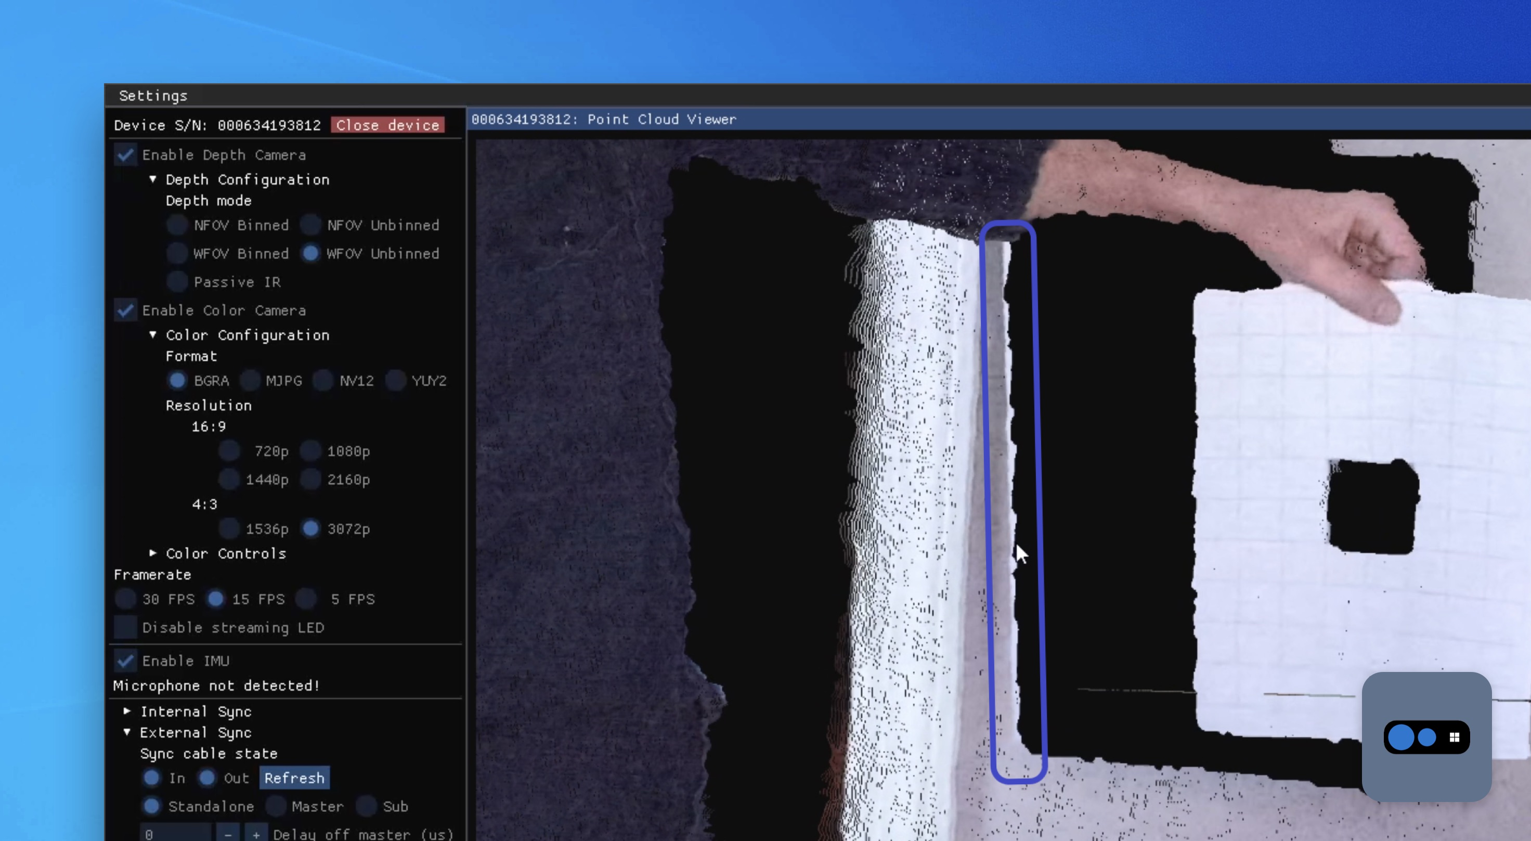Select 1080p color resolution
The height and width of the screenshot is (841, 1531).
[311, 451]
